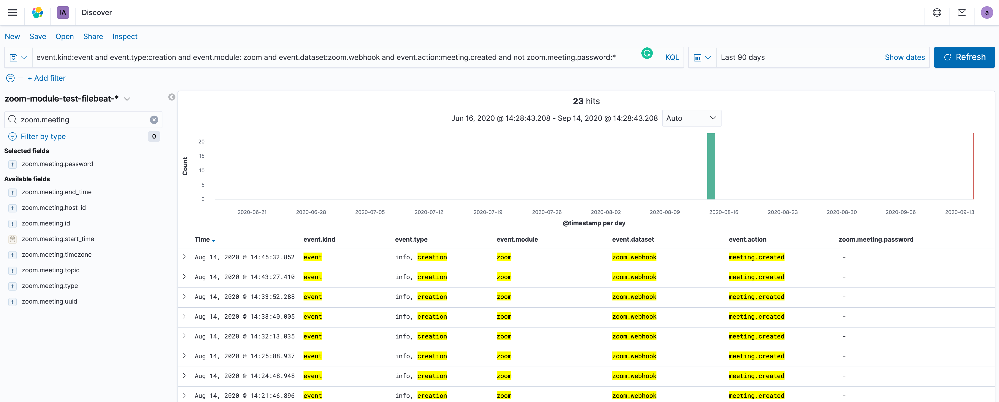999x402 pixels.
Task: Expand the 14:45:32.852 document row
Action: 184,257
